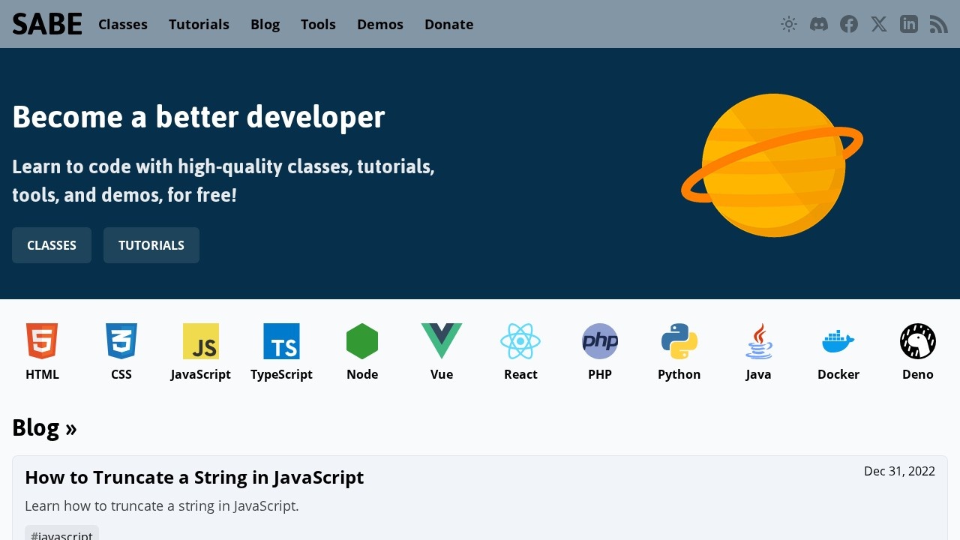Toggle the light/dark theme sun icon

click(789, 24)
